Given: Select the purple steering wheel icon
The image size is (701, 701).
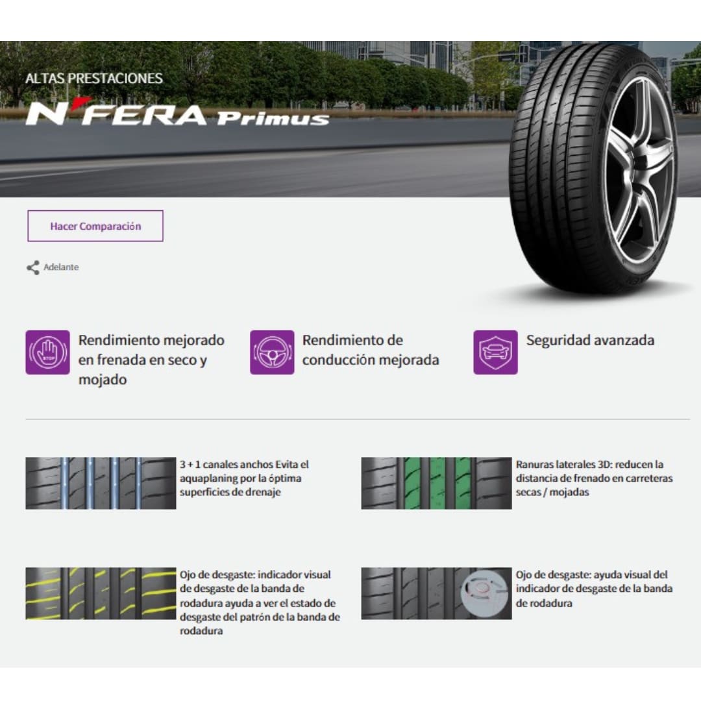Looking at the screenshot, I should (x=272, y=352).
